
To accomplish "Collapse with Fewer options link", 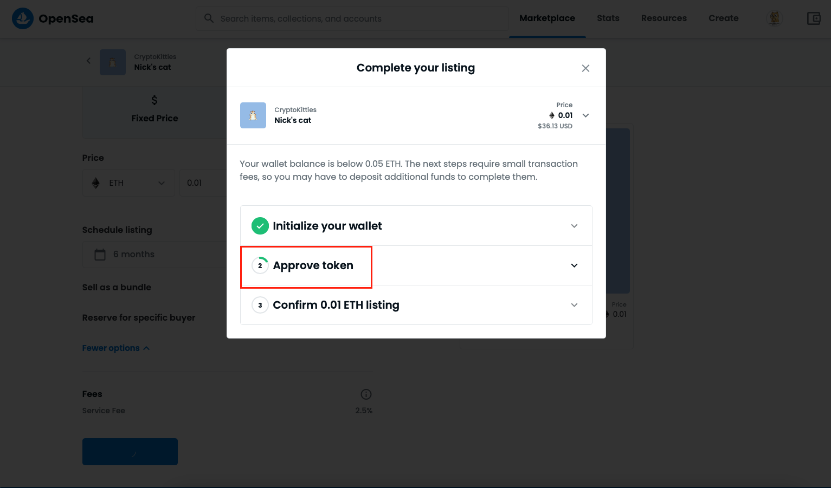I will (x=116, y=348).
